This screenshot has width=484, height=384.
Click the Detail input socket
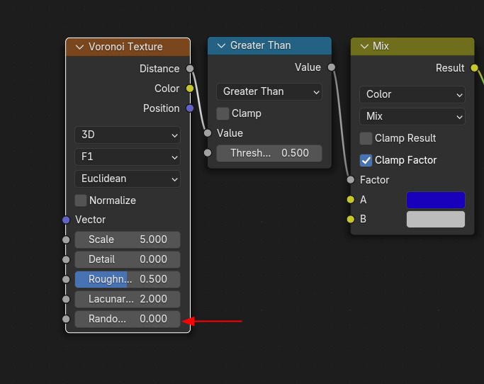pyautogui.click(x=66, y=259)
